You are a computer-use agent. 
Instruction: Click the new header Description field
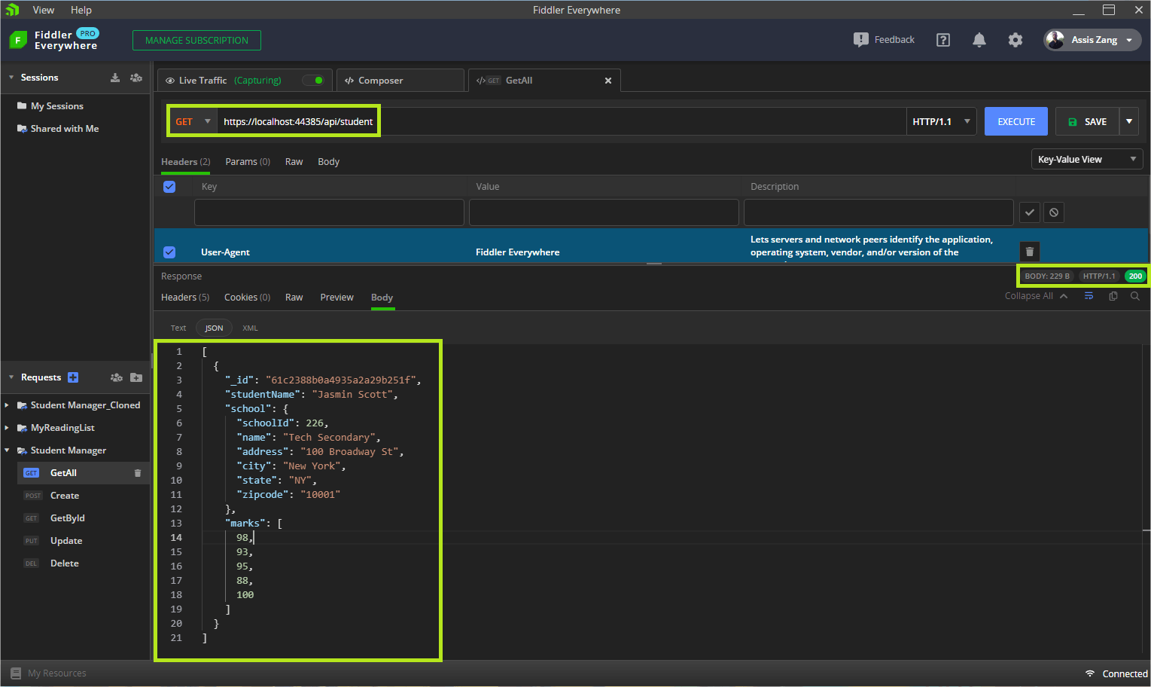click(x=878, y=212)
